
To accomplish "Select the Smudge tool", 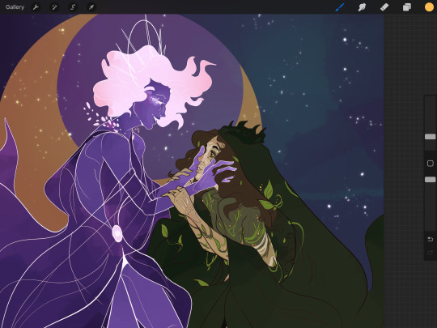I will [362, 7].
